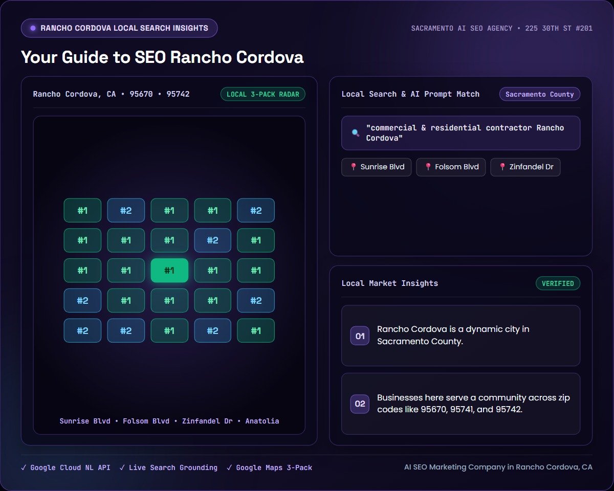
Task: Click the checkmark before Google Cloud NL API
Action: coord(24,467)
